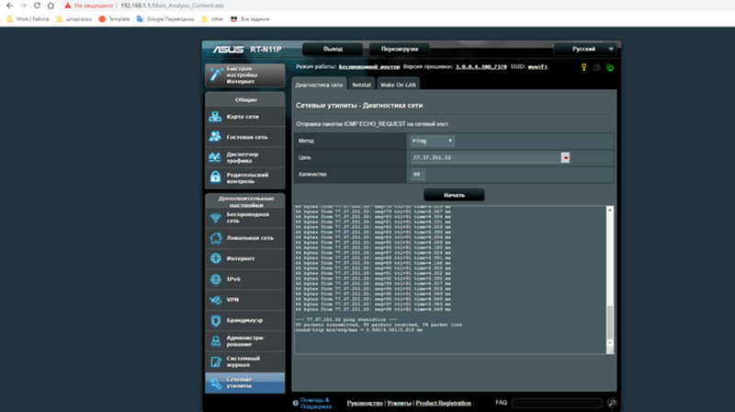Open the Guest Network (Гостевая сеть) icon
The width and height of the screenshot is (735, 412).
point(215,136)
